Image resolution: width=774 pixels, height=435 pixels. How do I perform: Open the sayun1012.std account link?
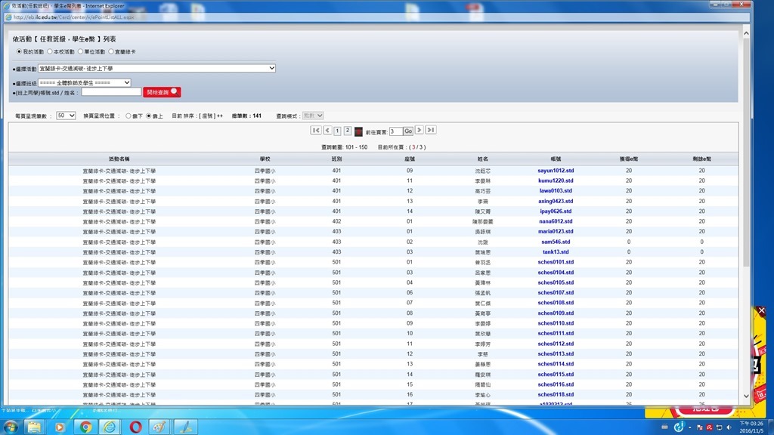(556, 171)
